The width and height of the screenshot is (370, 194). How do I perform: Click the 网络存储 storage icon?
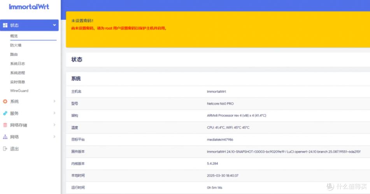[5, 125]
